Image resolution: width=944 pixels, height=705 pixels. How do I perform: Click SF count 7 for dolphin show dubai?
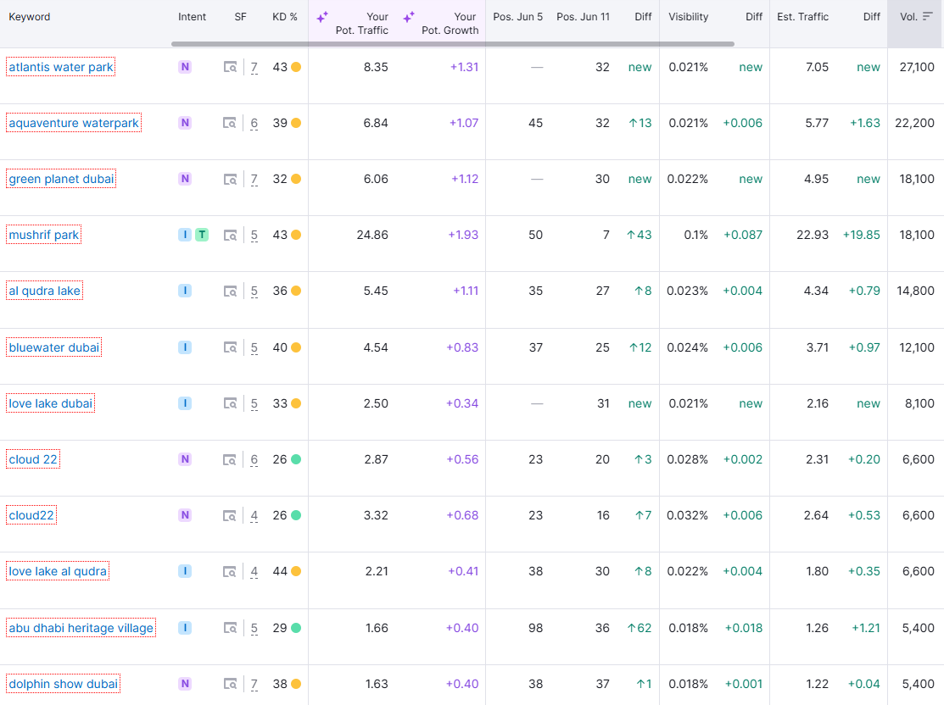click(x=254, y=684)
